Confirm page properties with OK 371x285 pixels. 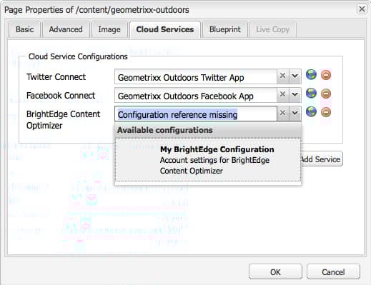click(x=275, y=271)
